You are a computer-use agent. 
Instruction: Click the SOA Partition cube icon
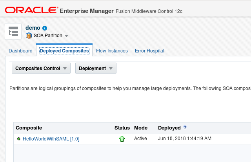tap(29, 36)
